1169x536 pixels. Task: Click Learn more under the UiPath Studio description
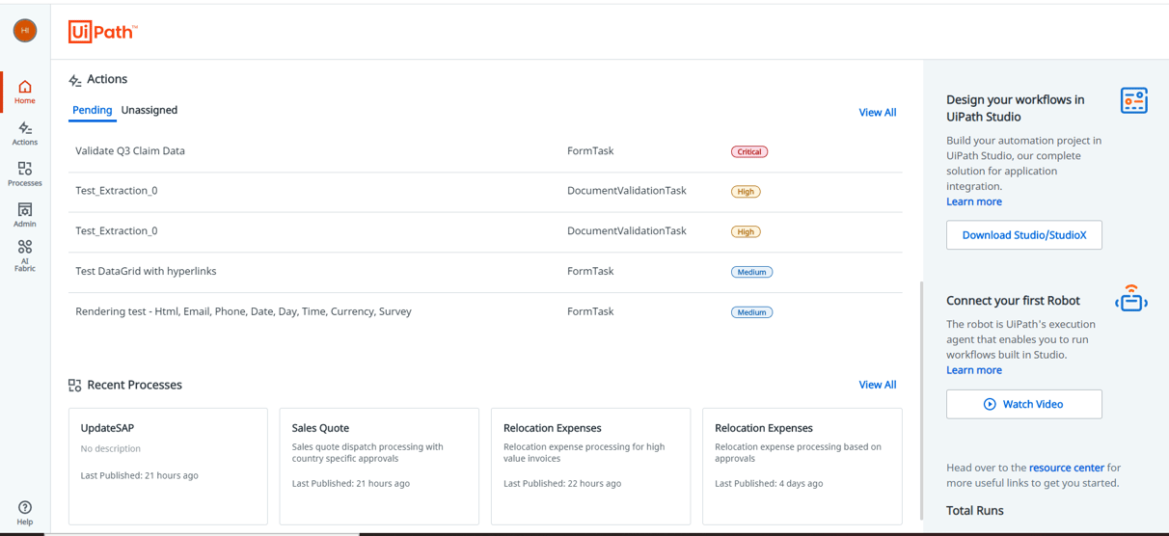point(974,202)
